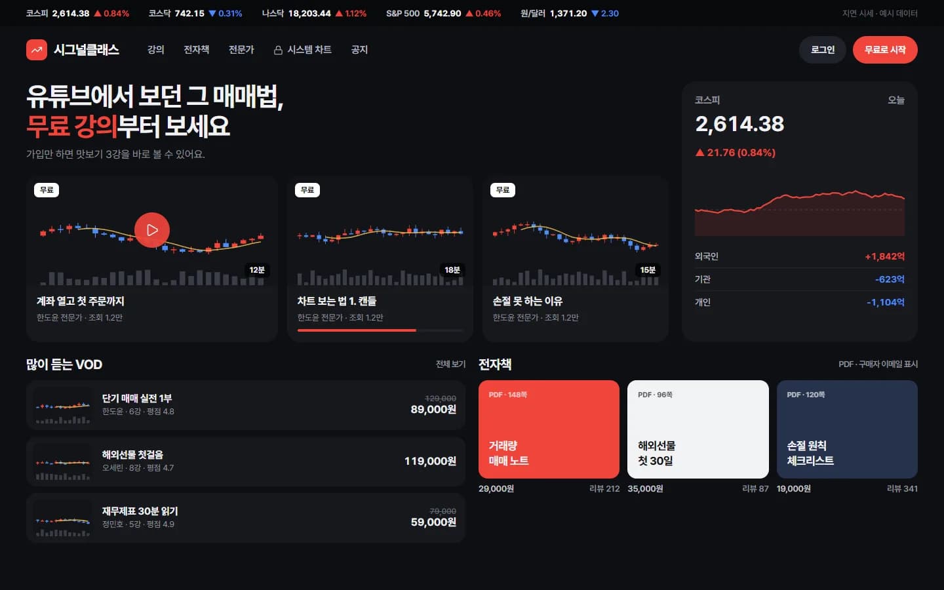
Task: Click the 코스닥 742.15 ticker
Action: coord(195,13)
